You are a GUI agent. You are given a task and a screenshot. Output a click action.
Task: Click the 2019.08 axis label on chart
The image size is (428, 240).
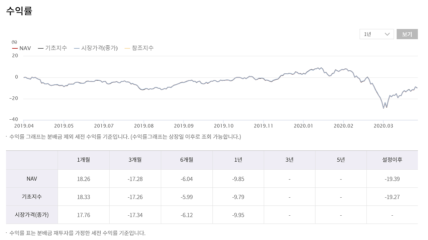click(x=144, y=126)
